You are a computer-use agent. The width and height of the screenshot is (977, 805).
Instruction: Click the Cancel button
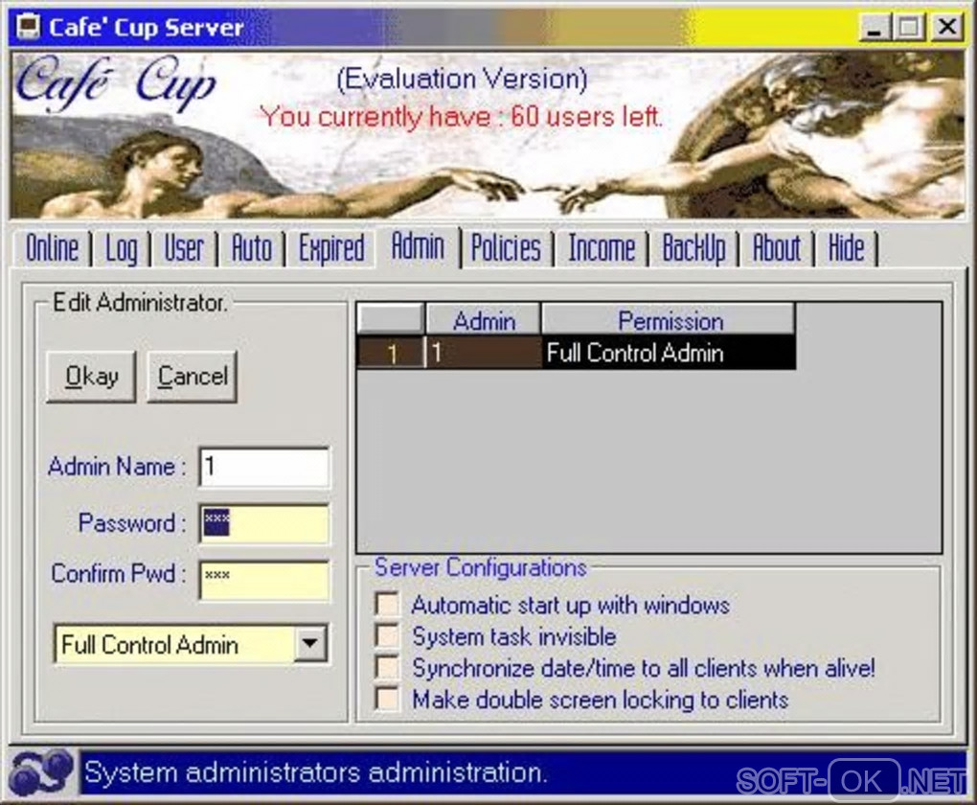[192, 377]
